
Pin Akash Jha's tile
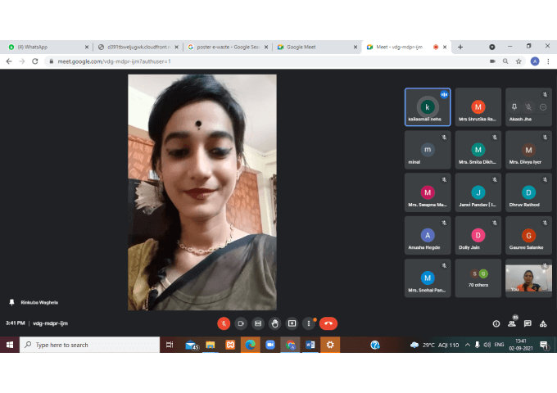[515, 106]
